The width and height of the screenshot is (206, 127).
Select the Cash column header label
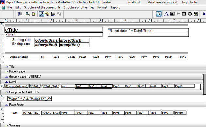pos(71,57)
